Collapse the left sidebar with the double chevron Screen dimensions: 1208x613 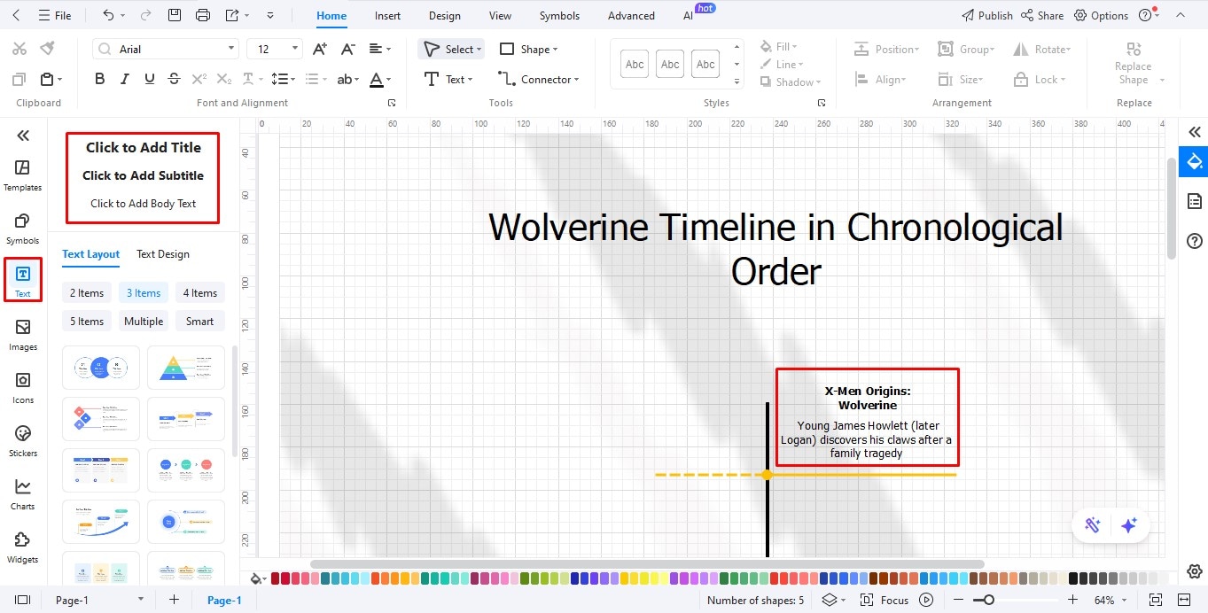(23, 136)
